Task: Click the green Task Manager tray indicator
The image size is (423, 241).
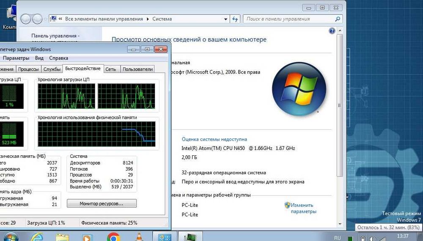Action: click(350, 238)
